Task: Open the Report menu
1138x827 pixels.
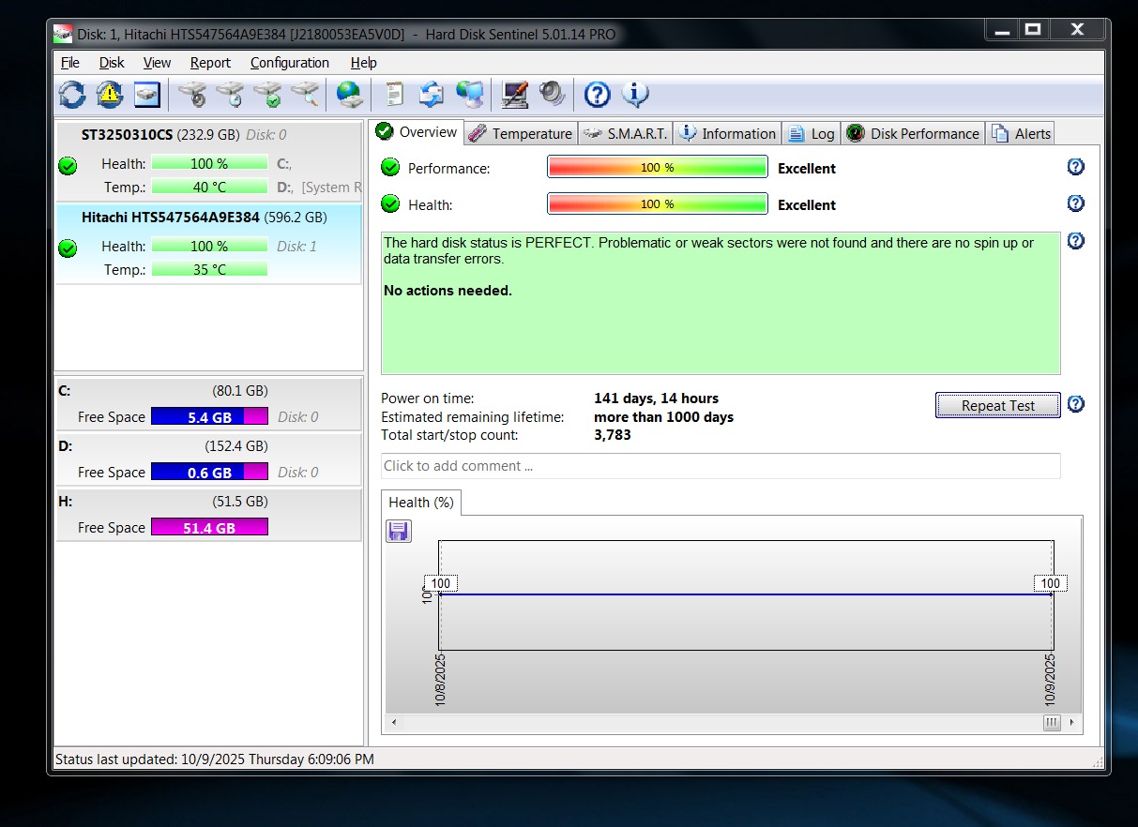Action: 210,63
